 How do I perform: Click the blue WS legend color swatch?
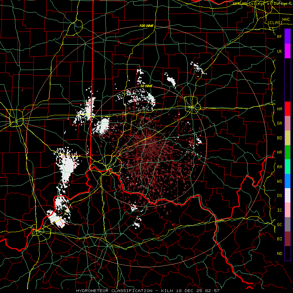pyautogui.click(x=287, y=181)
